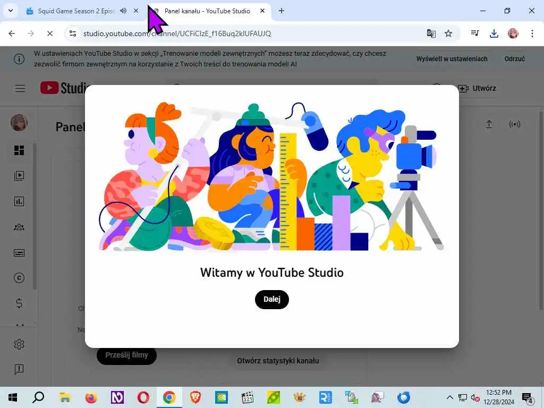The height and width of the screenshot is (408, 544).
Task: Open a new browser tab
Action: (282, 11)
